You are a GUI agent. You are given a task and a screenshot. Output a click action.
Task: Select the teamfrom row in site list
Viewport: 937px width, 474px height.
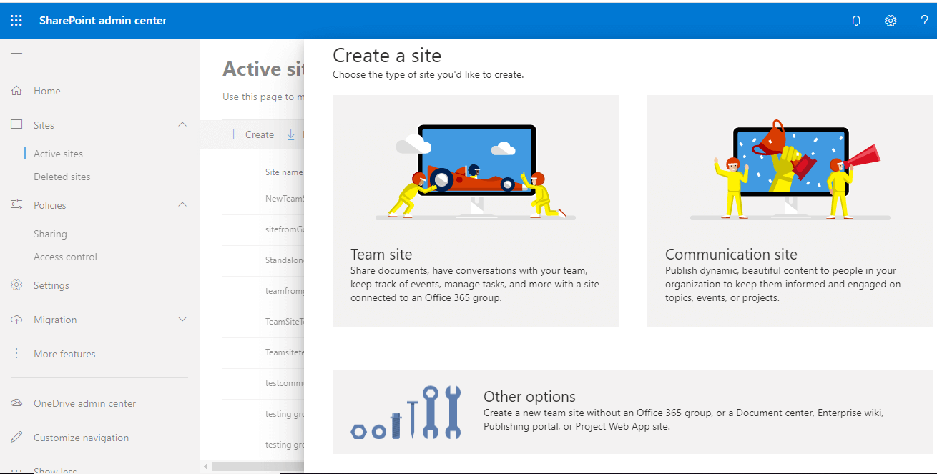(x=263, y=291)
